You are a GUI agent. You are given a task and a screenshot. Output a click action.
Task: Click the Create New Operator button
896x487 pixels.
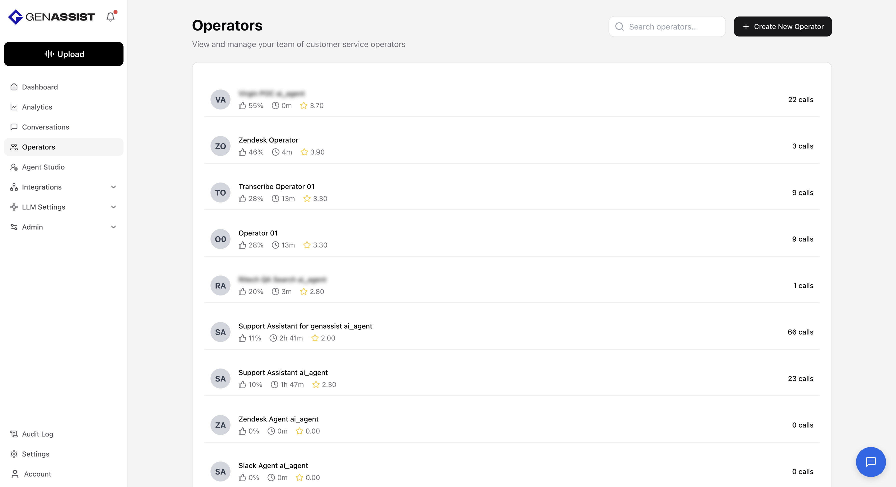click(782, 26)
